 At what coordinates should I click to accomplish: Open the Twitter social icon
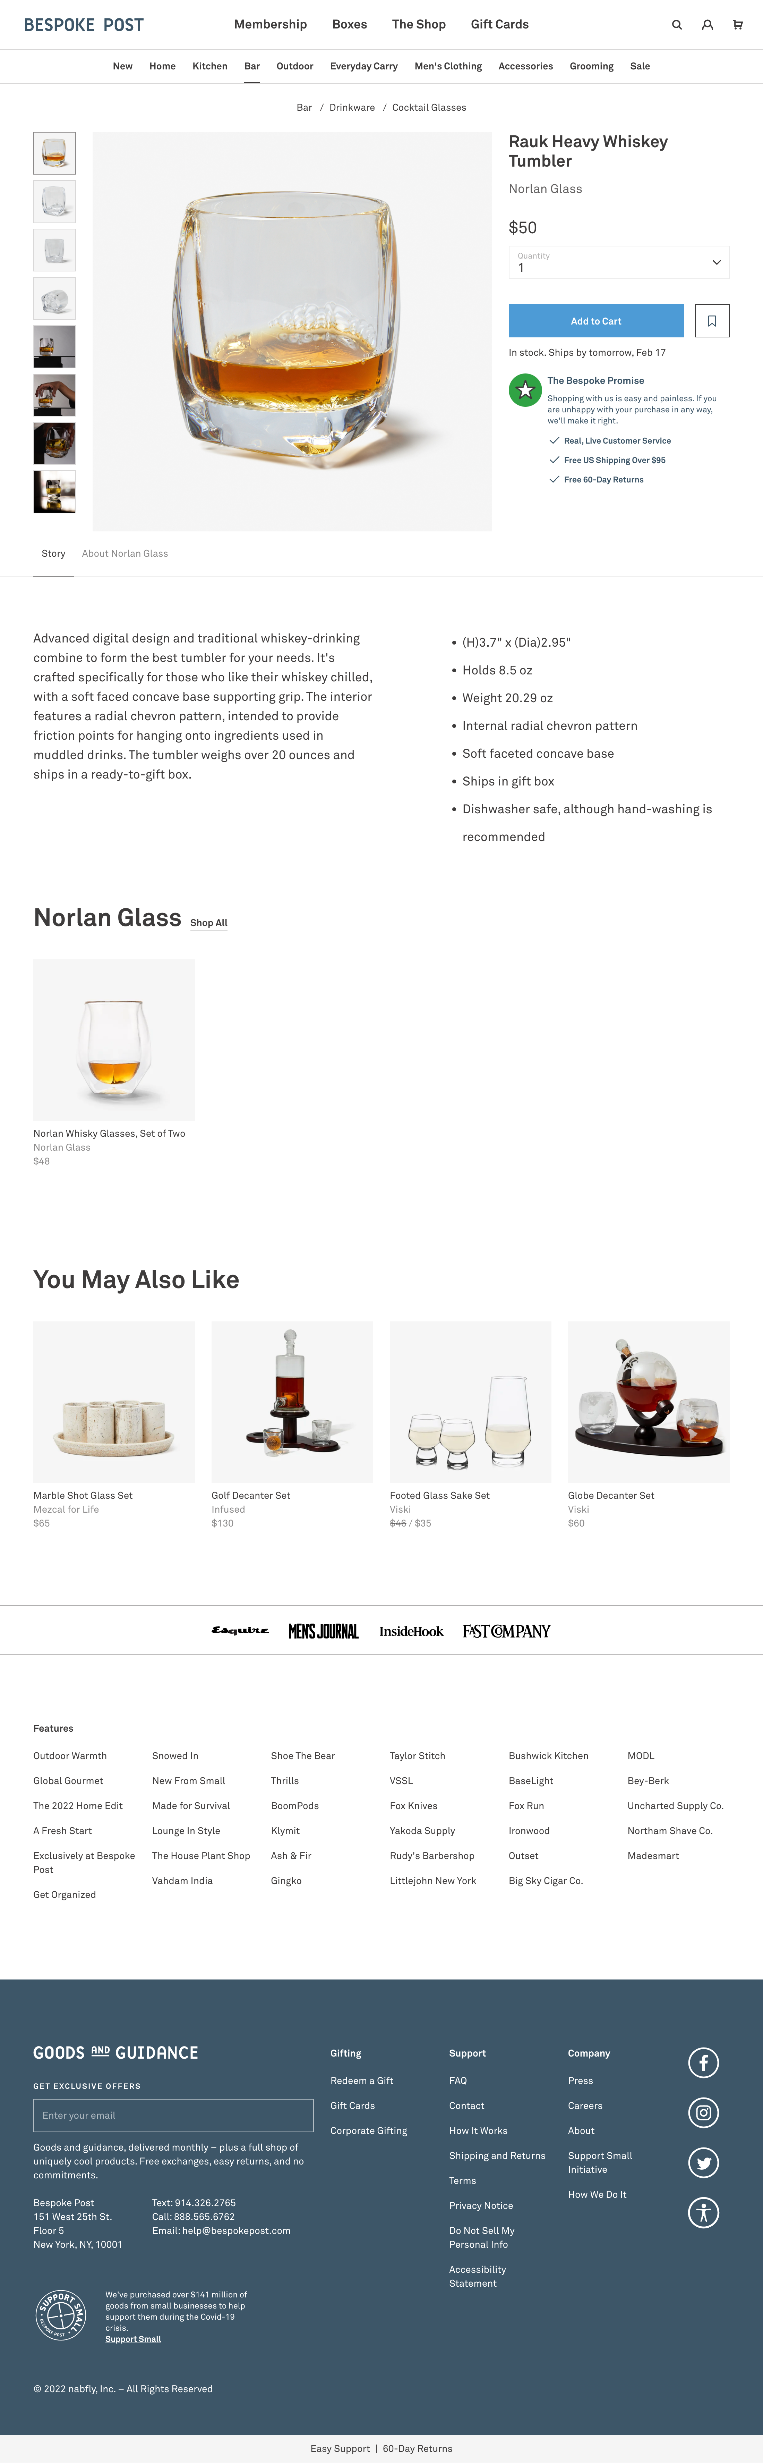[x=704, y=2163]
